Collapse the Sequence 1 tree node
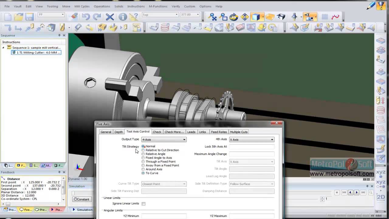The width and height of the screenshot is (389, 219). tap(3, 47)
